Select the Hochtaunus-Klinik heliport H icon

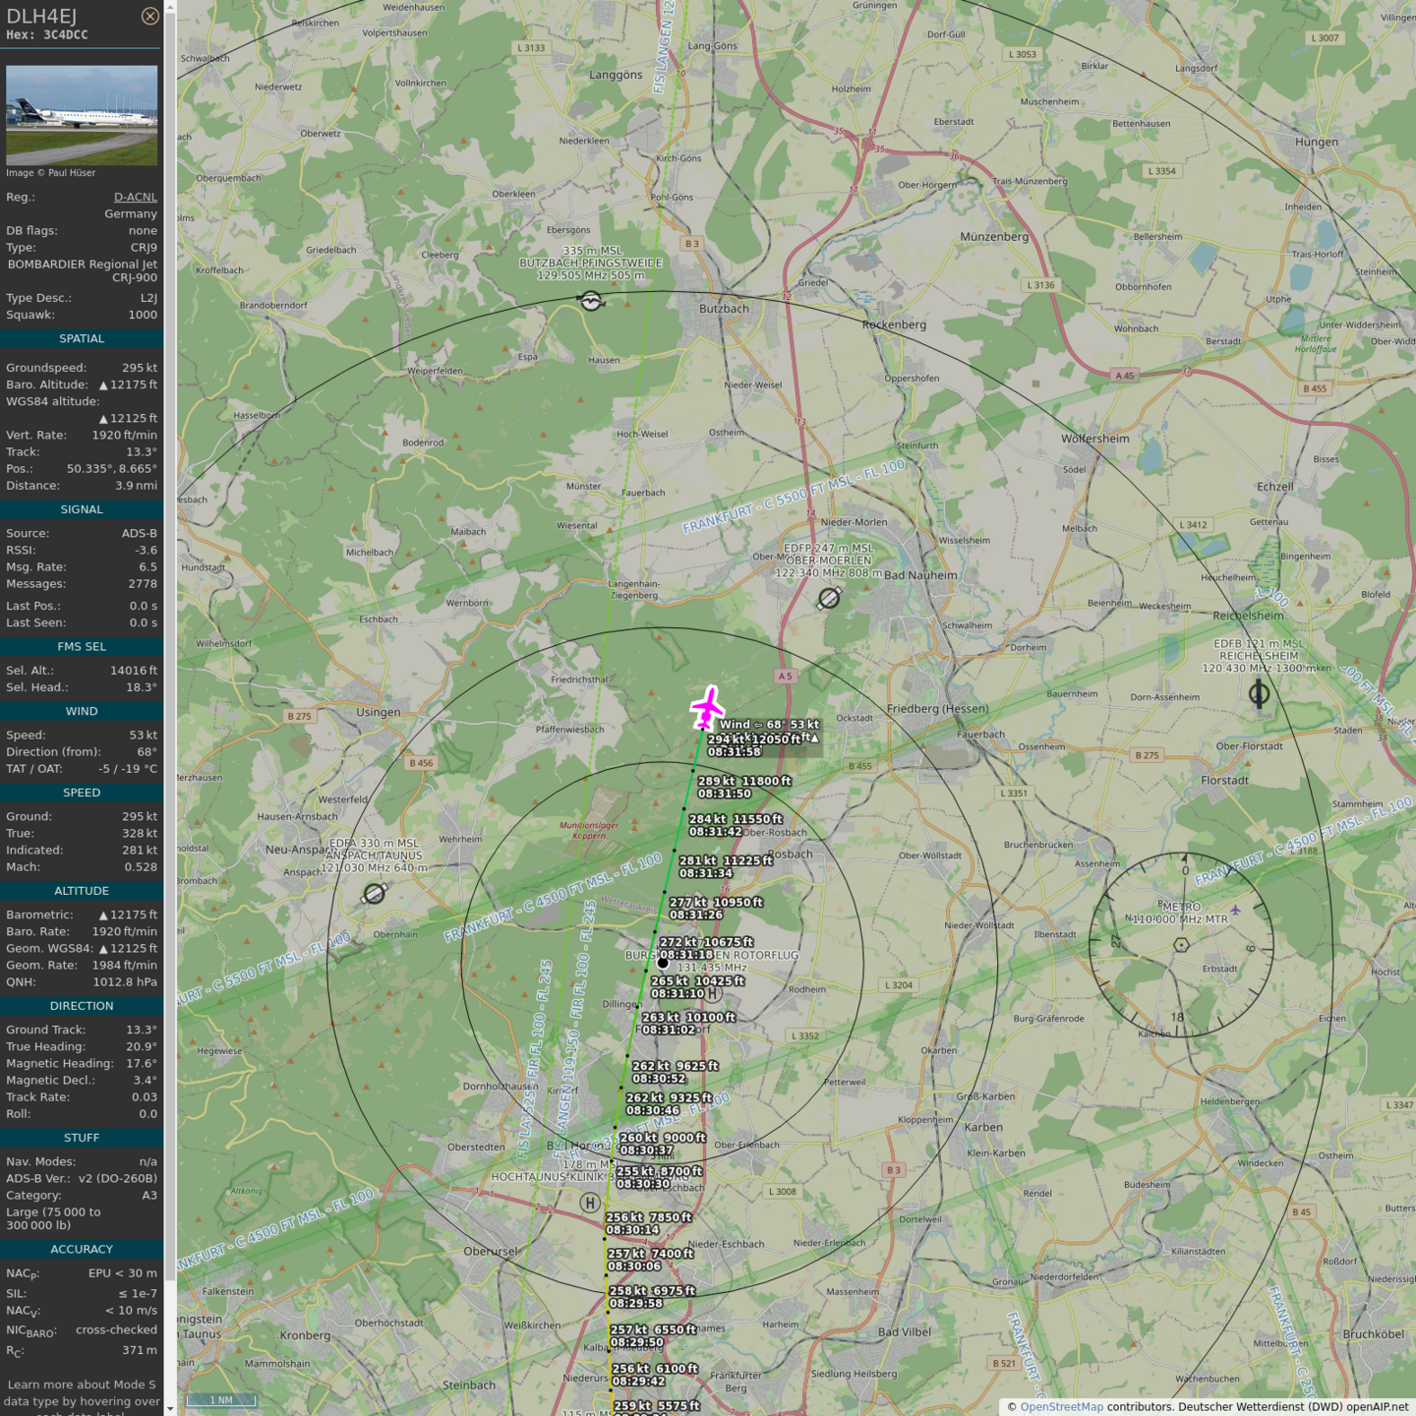[x=590, y=1203]
